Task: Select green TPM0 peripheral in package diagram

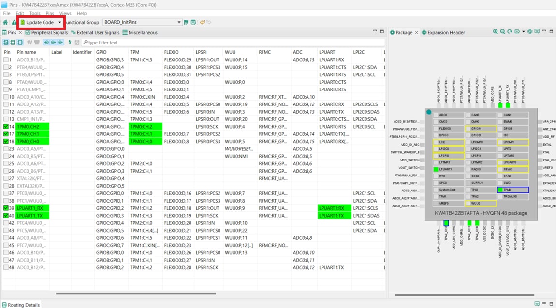Action: point(512,190)
